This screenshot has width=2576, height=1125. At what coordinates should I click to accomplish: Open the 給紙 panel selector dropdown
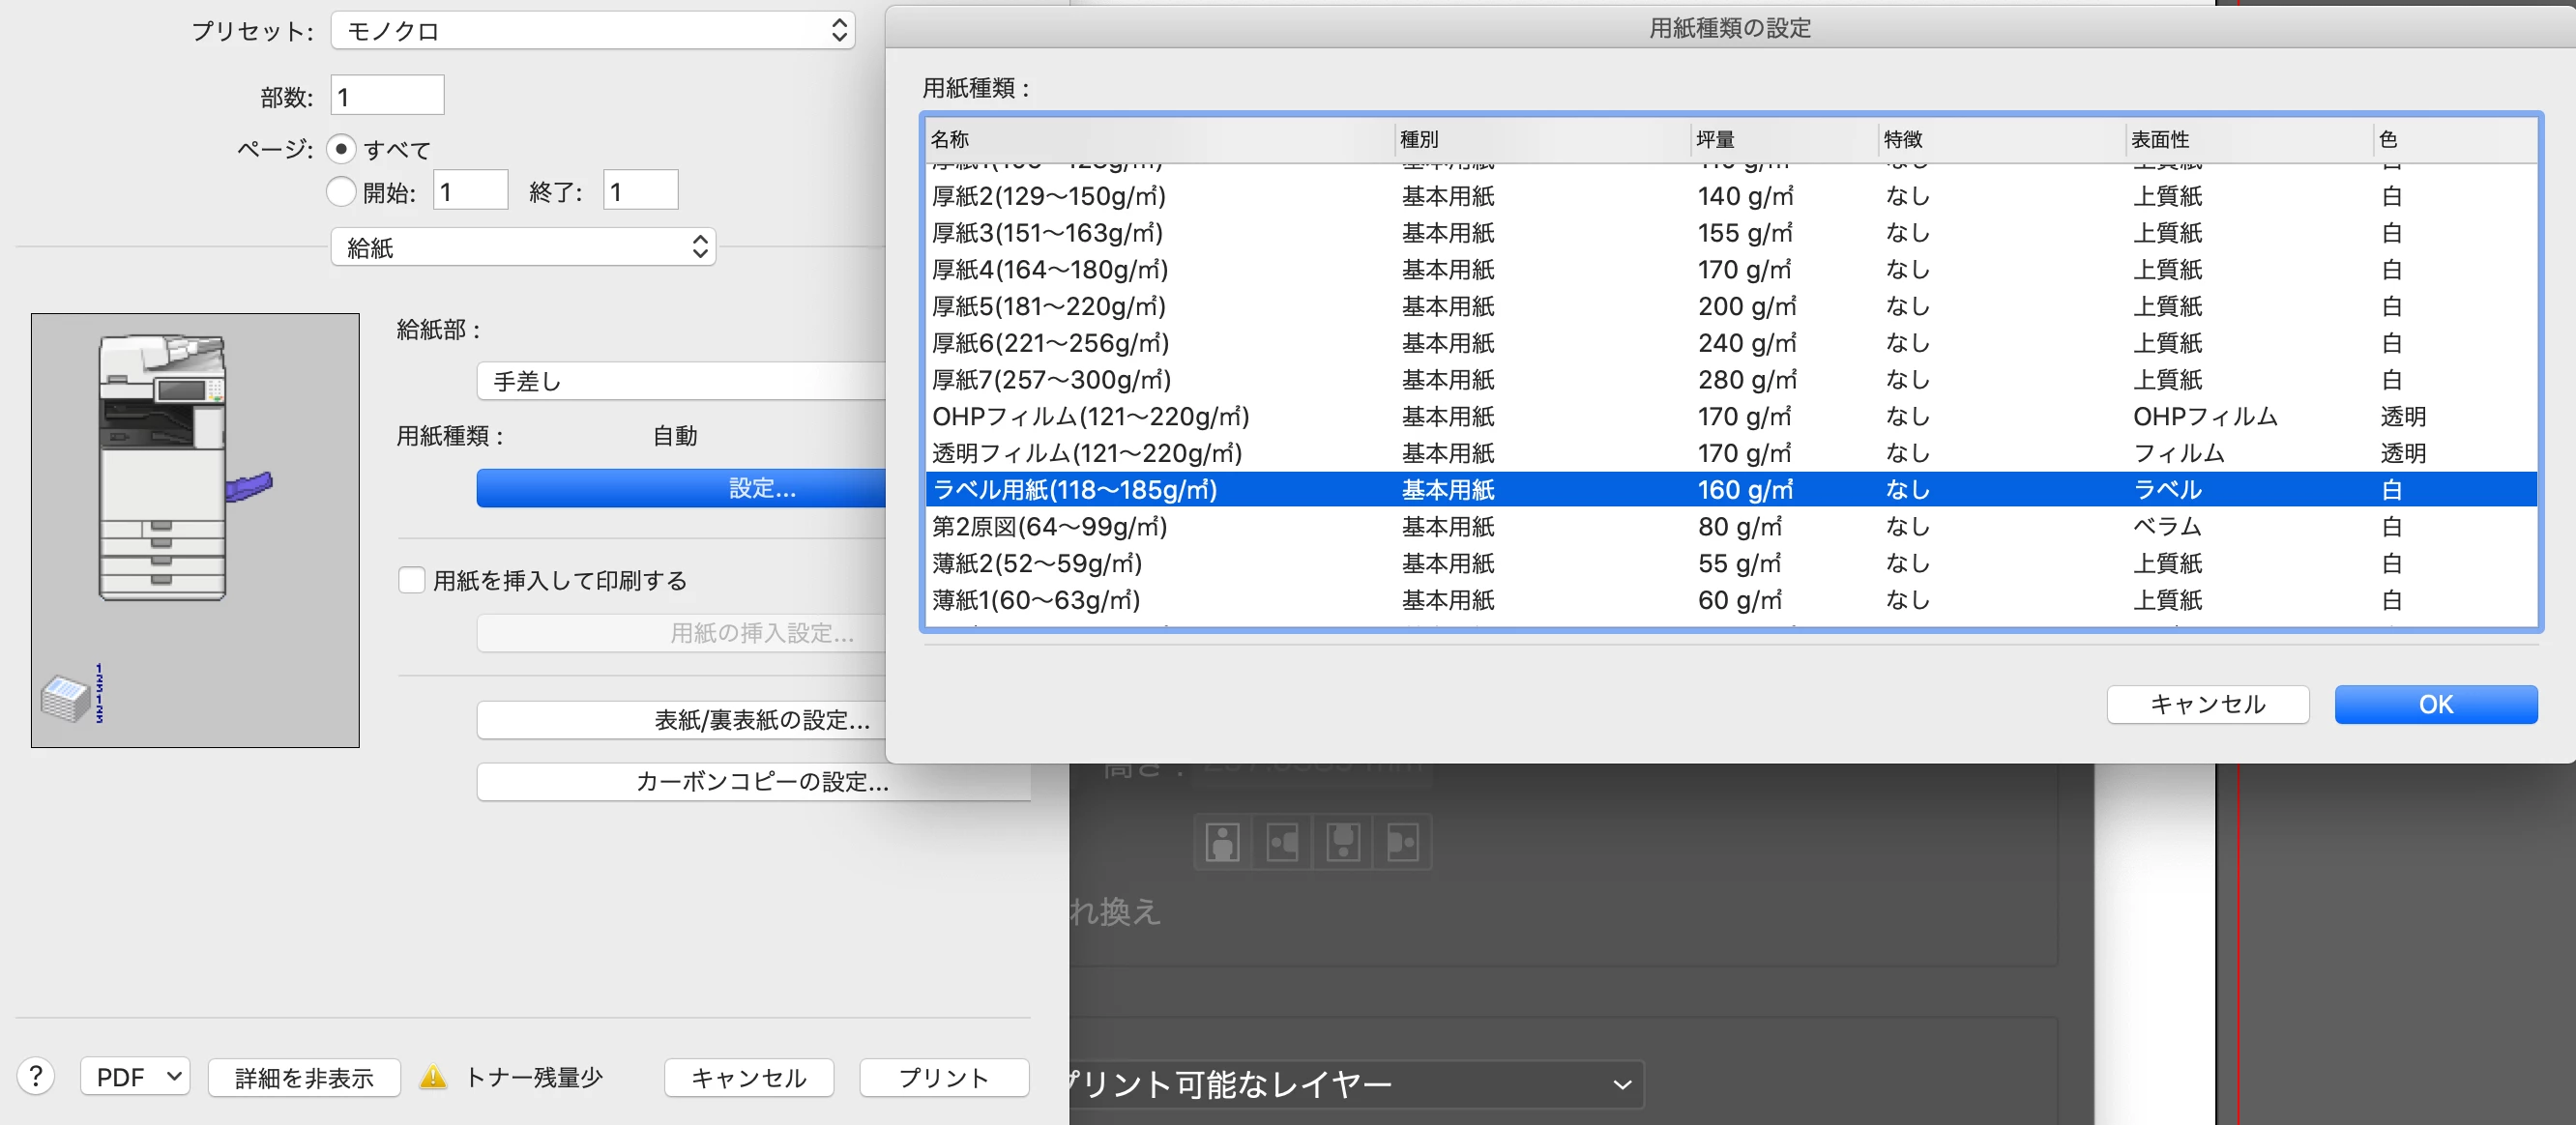tap(523, 246)
